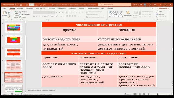The width and height of the screenshot is (174, 98).
Task: Open the Макет layout dropdown
Action: pos(23,12)
